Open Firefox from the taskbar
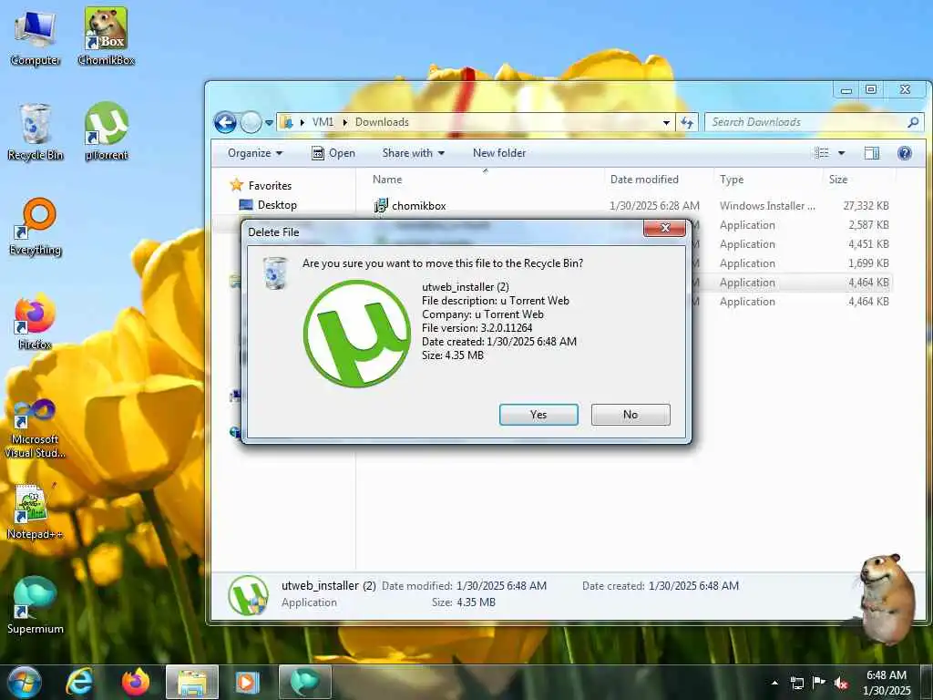The width and height of the screenshot is (933, 700). (136, 682)
